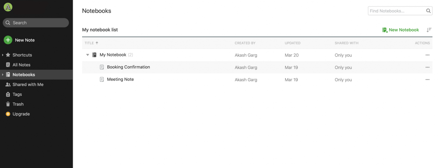
Task: Expand the Shortcuts sidebar arrow
Action: (x=3, y=55)
